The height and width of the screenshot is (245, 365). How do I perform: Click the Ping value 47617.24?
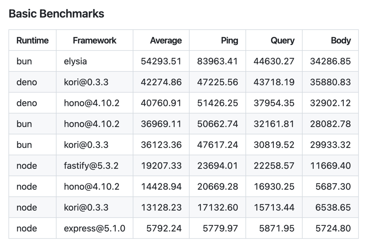click(x=217, y=145)
